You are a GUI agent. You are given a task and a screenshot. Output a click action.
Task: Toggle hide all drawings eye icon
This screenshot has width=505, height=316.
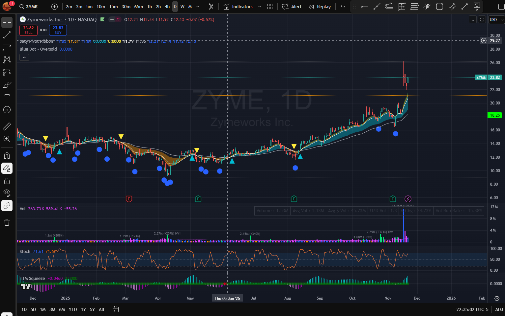click(7, 193)
